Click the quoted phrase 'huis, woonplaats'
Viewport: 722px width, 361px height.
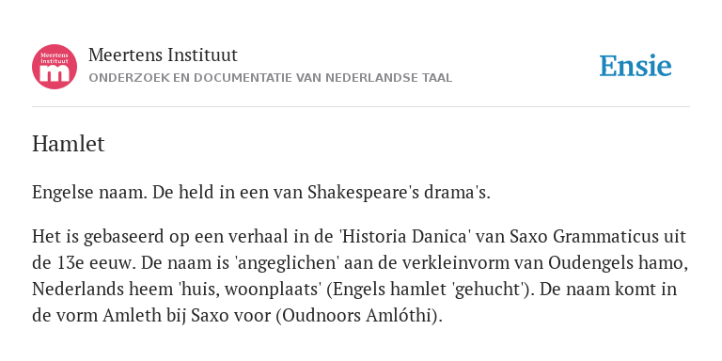[250, 290]
